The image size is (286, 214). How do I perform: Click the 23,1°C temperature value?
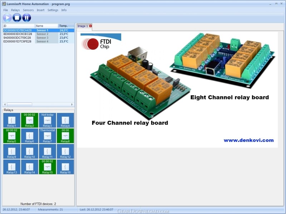coord(64,41)
